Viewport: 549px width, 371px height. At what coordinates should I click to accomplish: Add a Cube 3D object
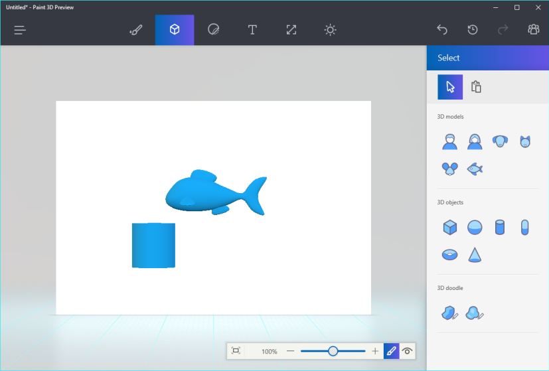click(449, 227)
